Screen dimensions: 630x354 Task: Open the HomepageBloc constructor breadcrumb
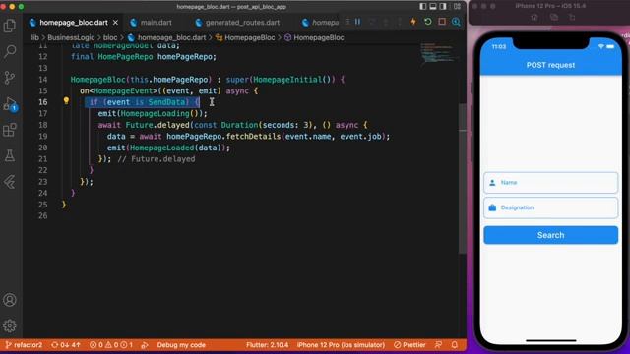click(x=319, y=37)
